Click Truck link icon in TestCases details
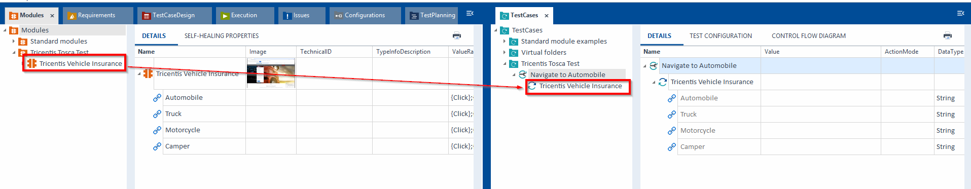The height and width of the screenshot is (189, 971). point(672,115)
